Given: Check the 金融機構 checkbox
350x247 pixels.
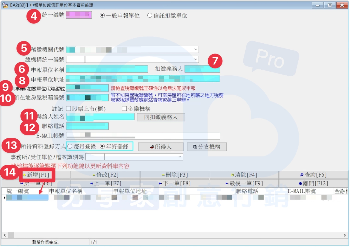Looking at the screenshot, I should 124,109.
